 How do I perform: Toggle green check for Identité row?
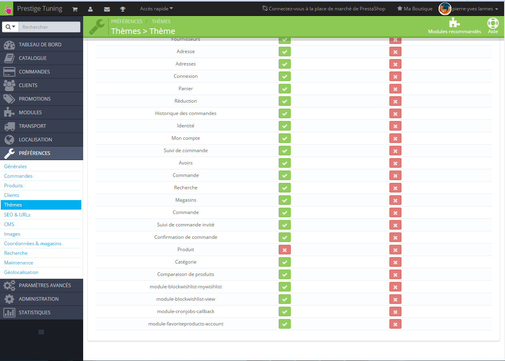coord(285,126)
